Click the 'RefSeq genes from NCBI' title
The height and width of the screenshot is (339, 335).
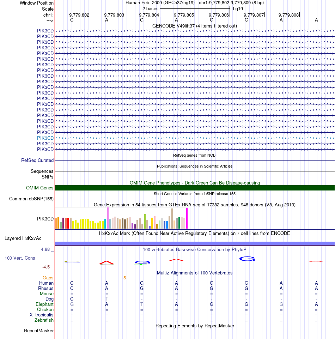click(x=195, y=155)
